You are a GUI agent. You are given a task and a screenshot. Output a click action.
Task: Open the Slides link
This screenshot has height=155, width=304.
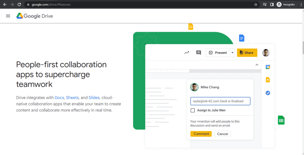pos(94,98)
